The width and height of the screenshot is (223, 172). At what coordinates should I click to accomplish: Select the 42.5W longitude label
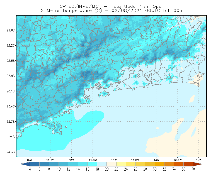[178, 160]
